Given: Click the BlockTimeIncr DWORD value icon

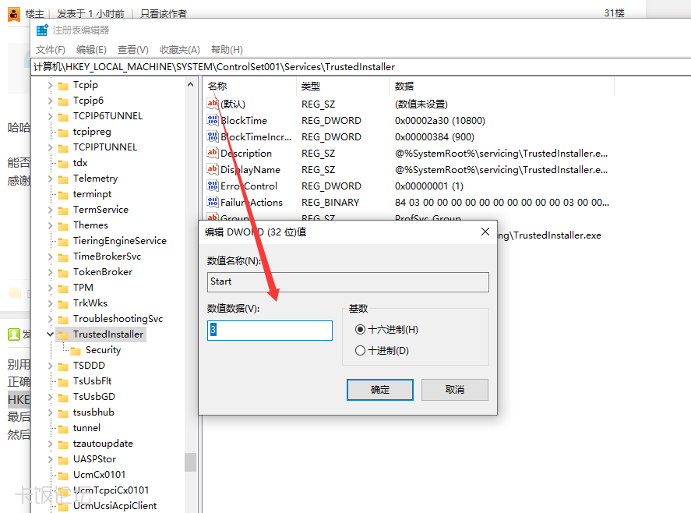Looking at the screenshot, I should click(213, 136).
